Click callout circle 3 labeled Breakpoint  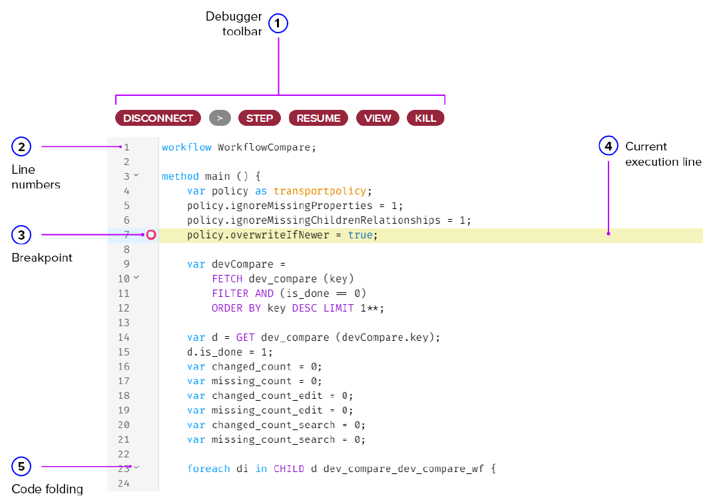click(21, 234)
